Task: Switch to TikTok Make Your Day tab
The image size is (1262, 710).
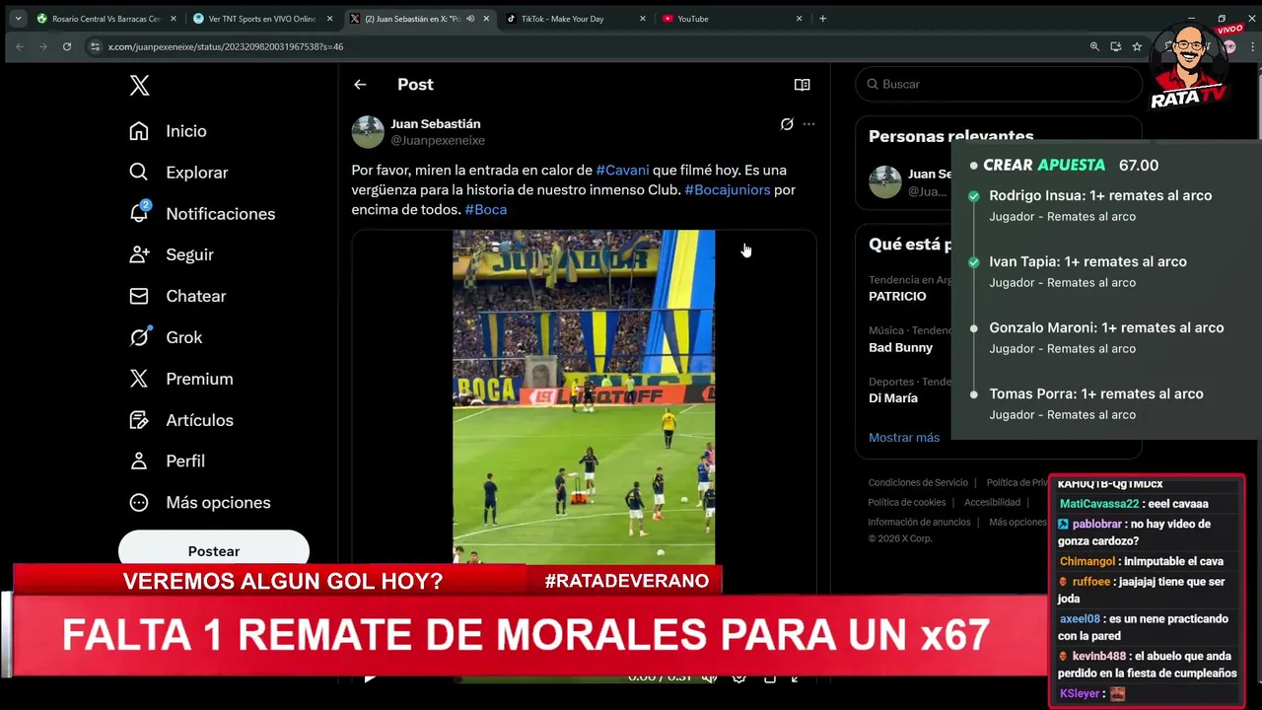Action: [x=562, y=19]
